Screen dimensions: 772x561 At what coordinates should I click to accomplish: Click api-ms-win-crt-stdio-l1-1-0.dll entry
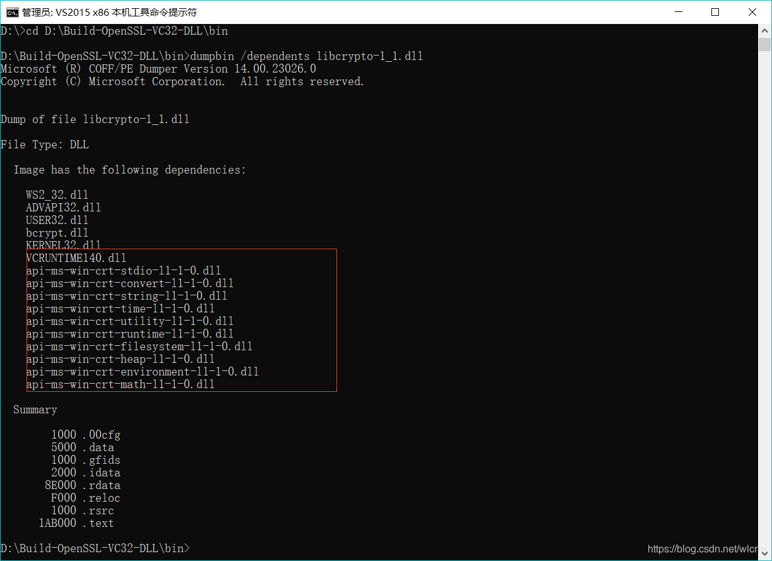(x=124, y=271)
